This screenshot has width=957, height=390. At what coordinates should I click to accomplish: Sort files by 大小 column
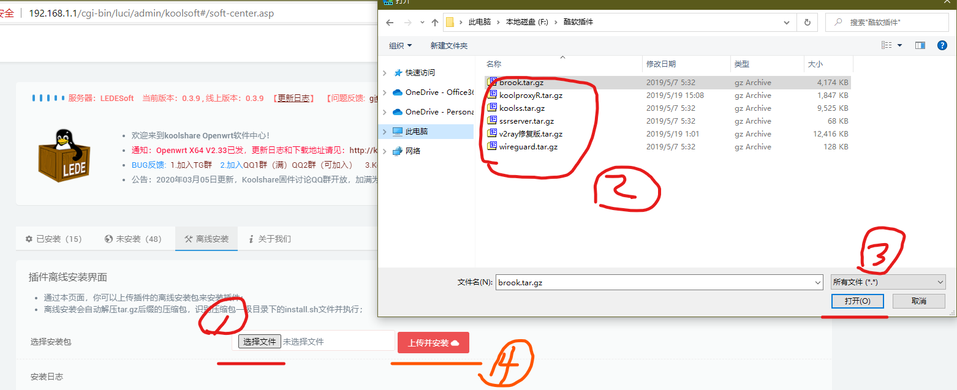815,64
